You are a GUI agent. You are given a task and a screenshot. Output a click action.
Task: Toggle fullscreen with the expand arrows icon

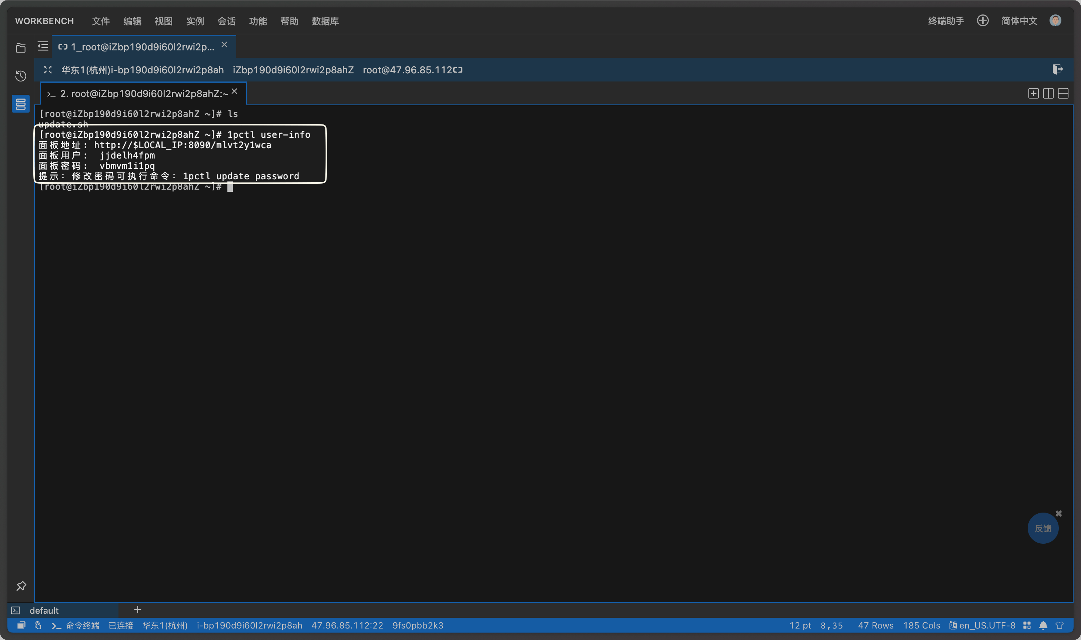48,70
